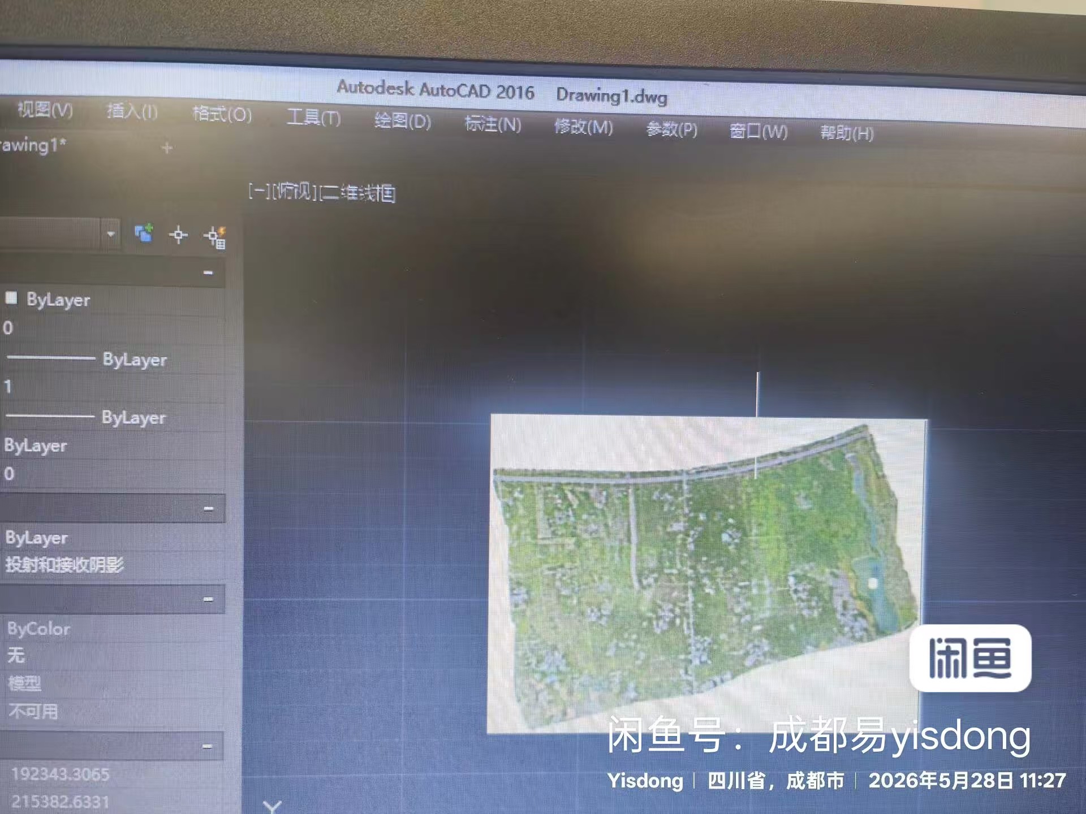Click the 192343.3065 coordinate value

[x=60, y=774]
